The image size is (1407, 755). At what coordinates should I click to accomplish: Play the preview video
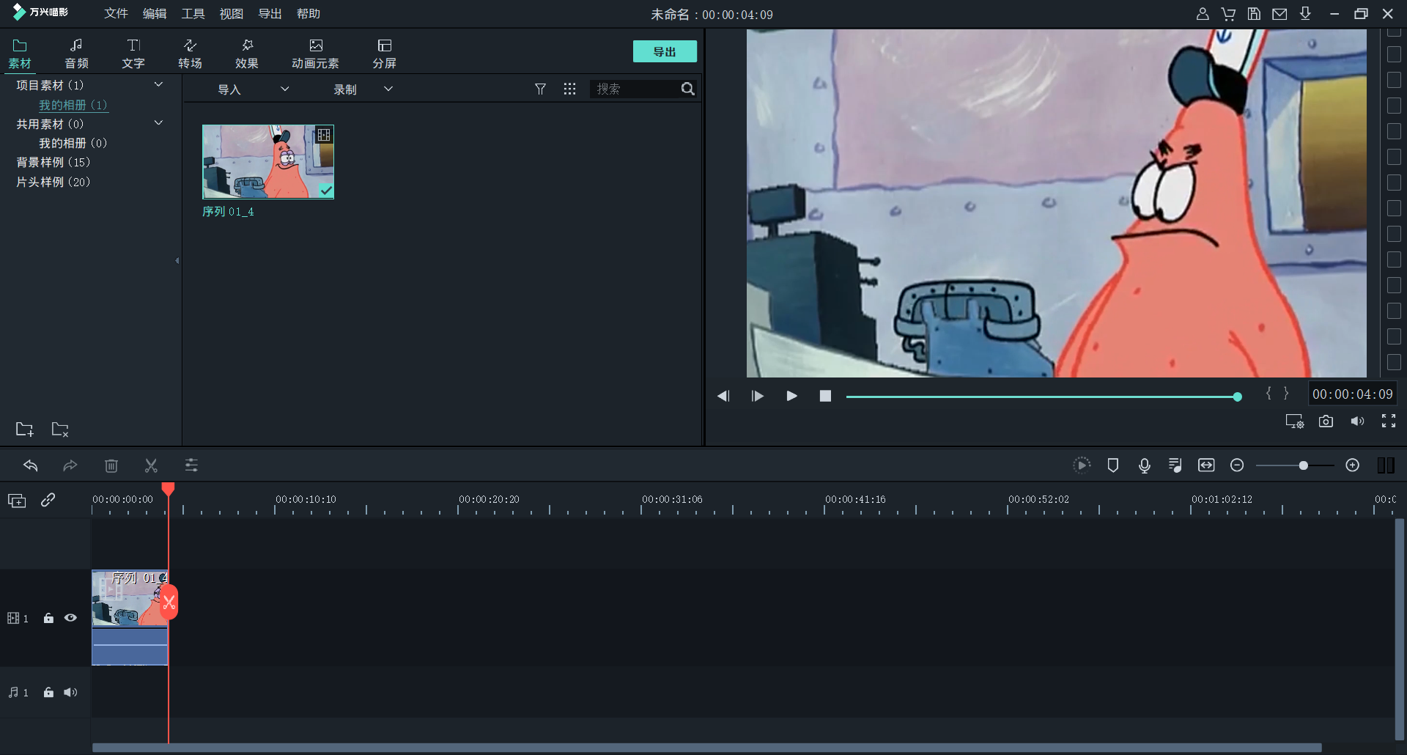(791, 396)
